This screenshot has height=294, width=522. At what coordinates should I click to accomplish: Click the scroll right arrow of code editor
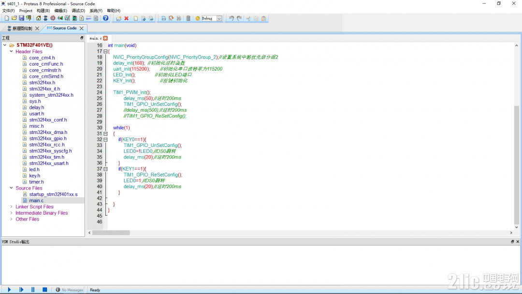pyautogui.click(x=511, y=233)
